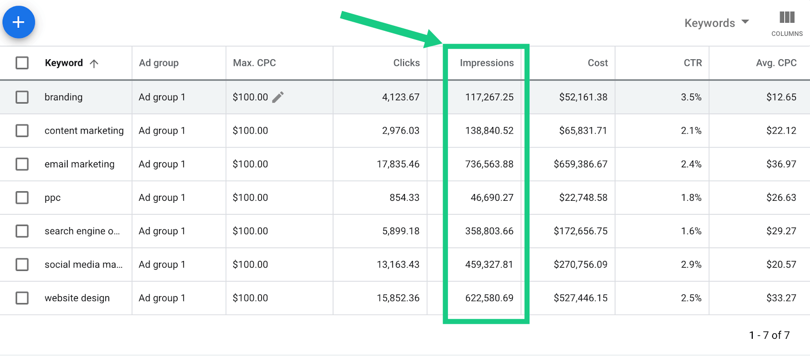This screenshot has width=810, height=356.
Task: Sort by Avg. CPC column header
Action: (776, 63)
